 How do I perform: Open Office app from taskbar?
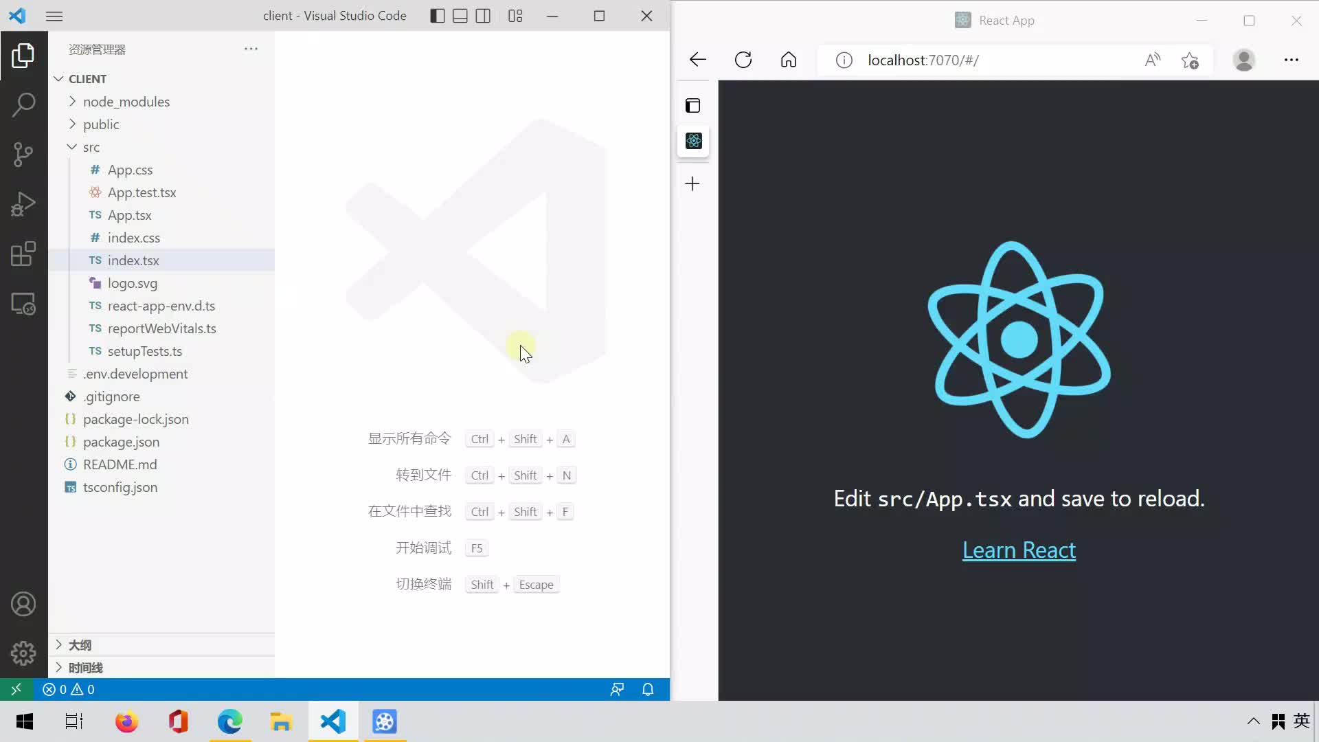pos(179,721)
